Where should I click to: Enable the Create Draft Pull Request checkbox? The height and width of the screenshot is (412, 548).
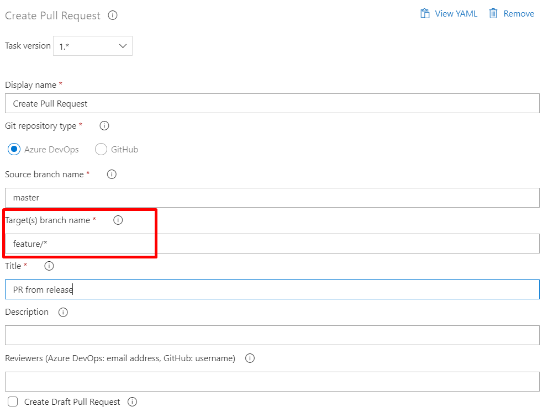tap(13, 402)
